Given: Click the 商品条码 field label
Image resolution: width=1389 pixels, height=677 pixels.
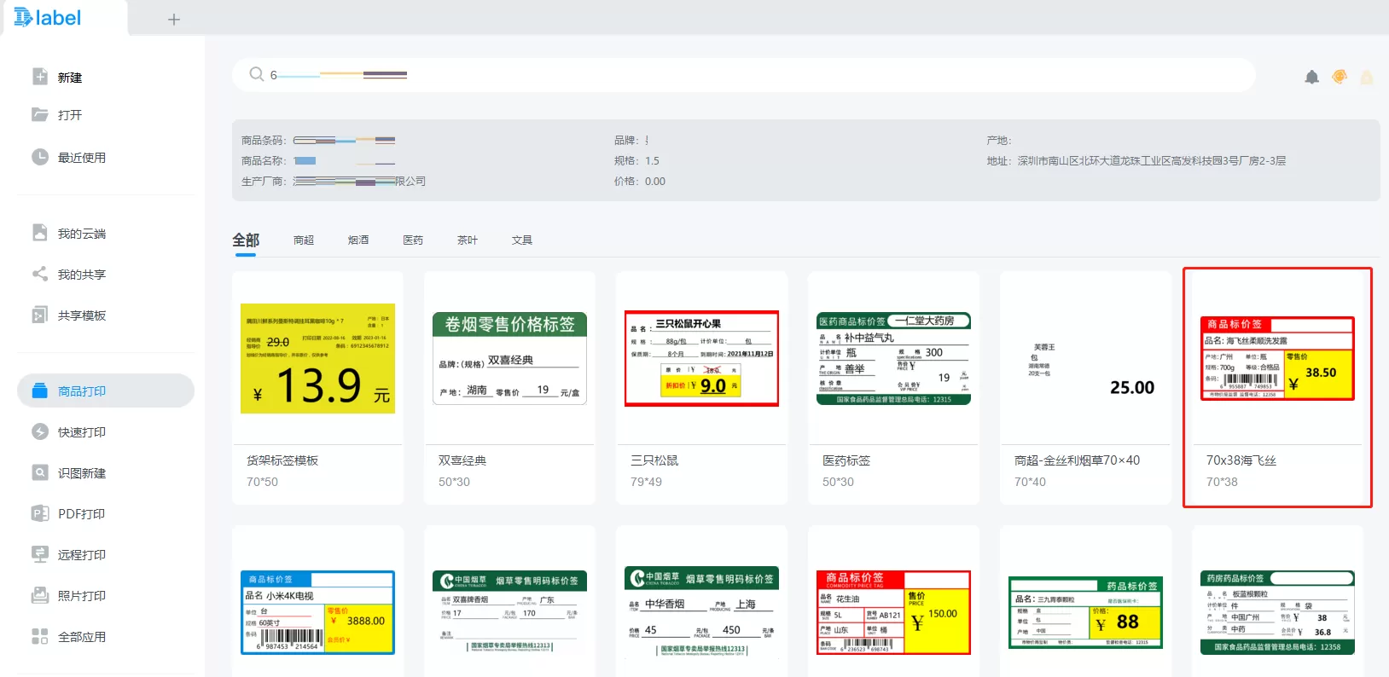Looking at the screenshot, I should point(263,141).
